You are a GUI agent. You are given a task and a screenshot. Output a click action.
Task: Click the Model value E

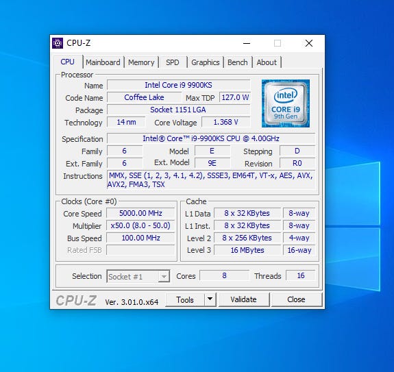212,151
